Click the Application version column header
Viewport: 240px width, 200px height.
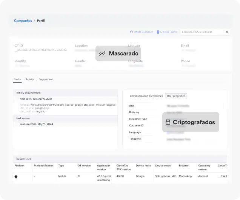coord(104,168)
